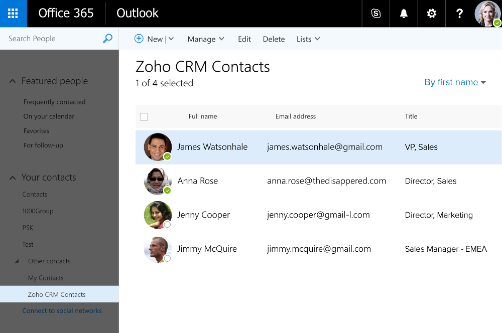Open the Favorites list

click(x=36, y=131)
